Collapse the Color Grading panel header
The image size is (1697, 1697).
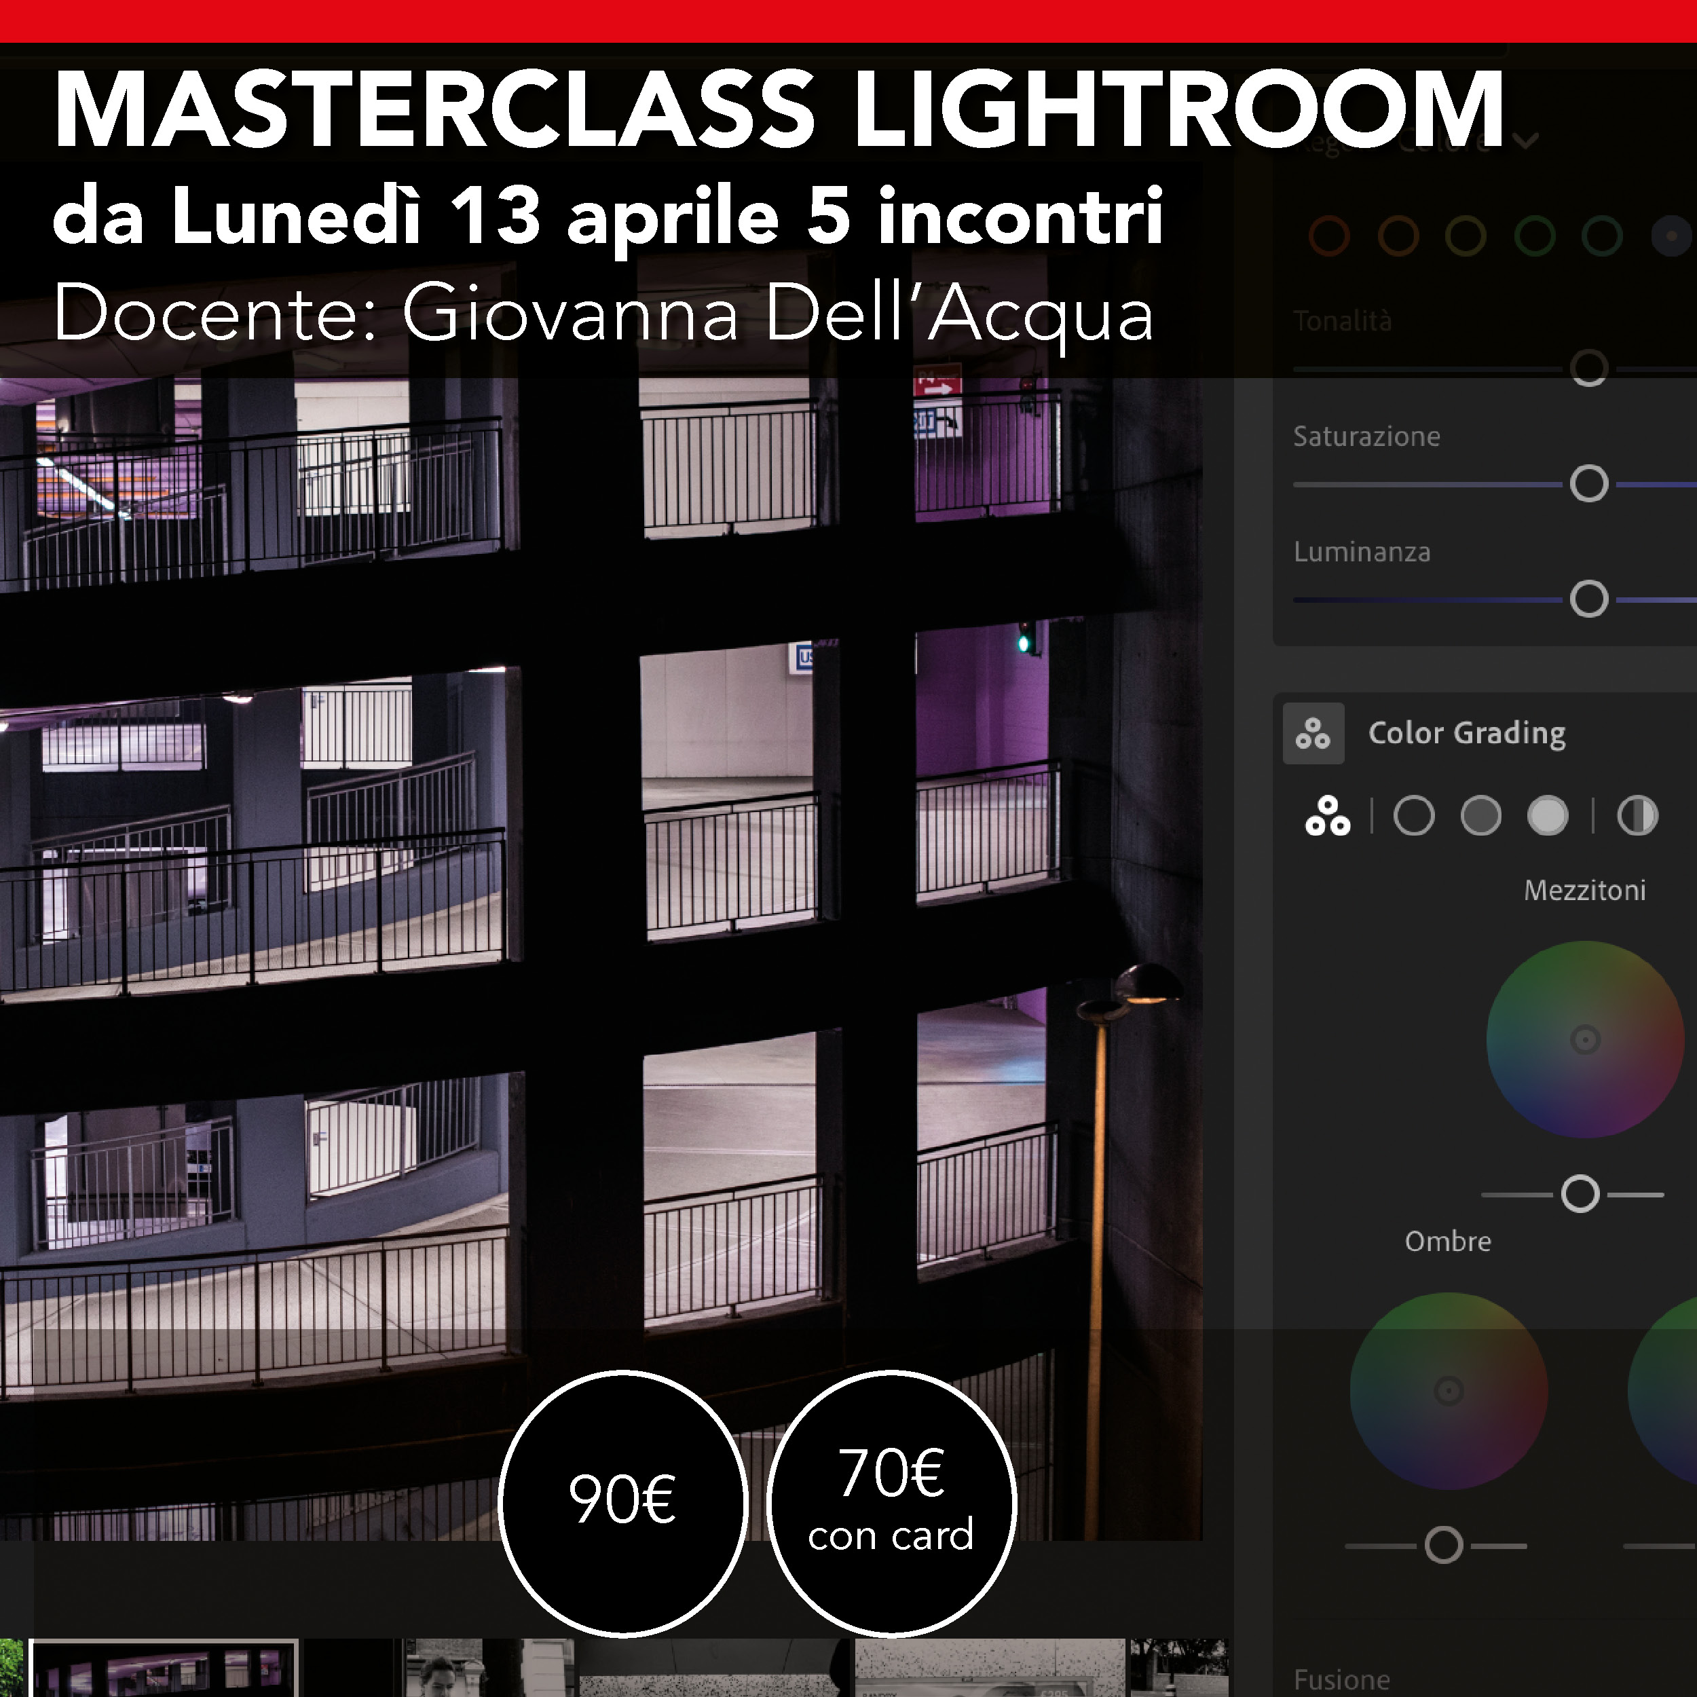[1467, 733]
